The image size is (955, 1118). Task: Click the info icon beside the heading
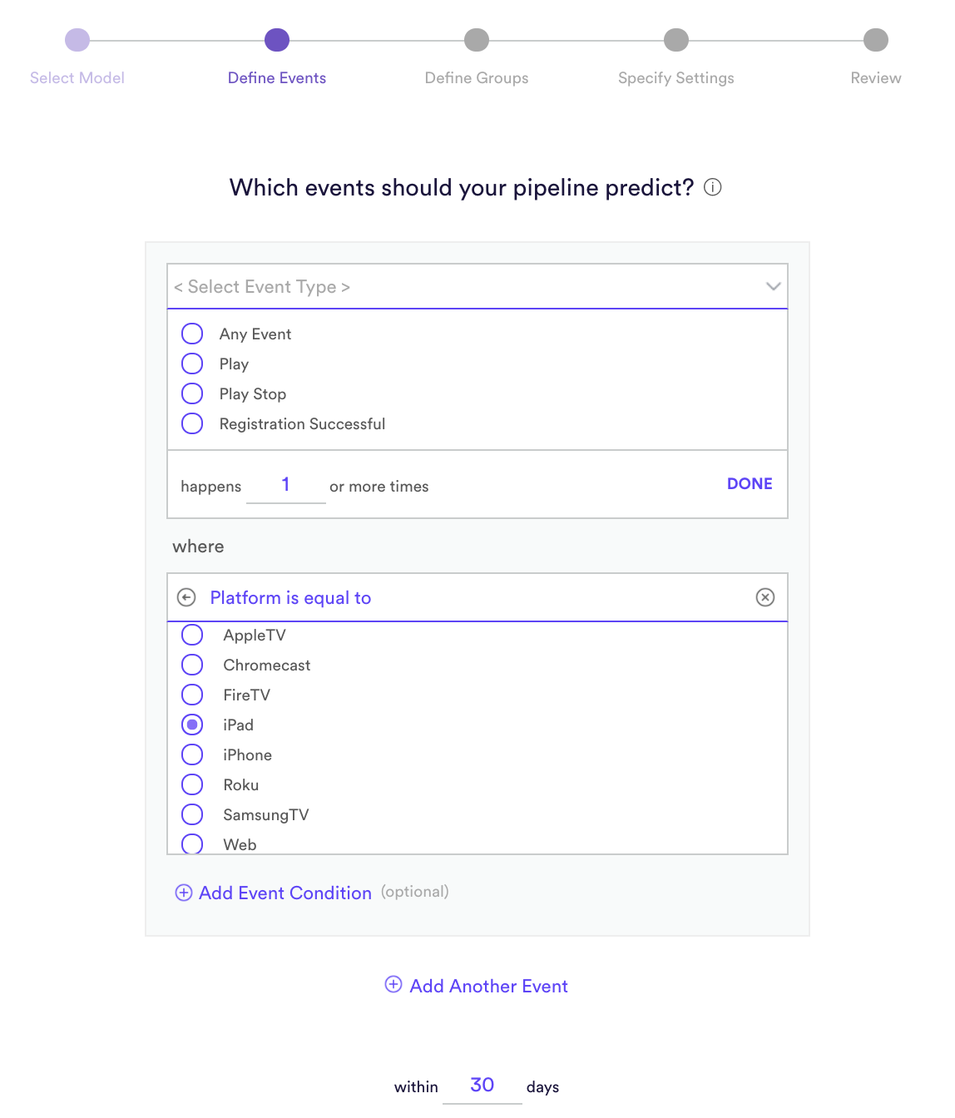(713, 187)
